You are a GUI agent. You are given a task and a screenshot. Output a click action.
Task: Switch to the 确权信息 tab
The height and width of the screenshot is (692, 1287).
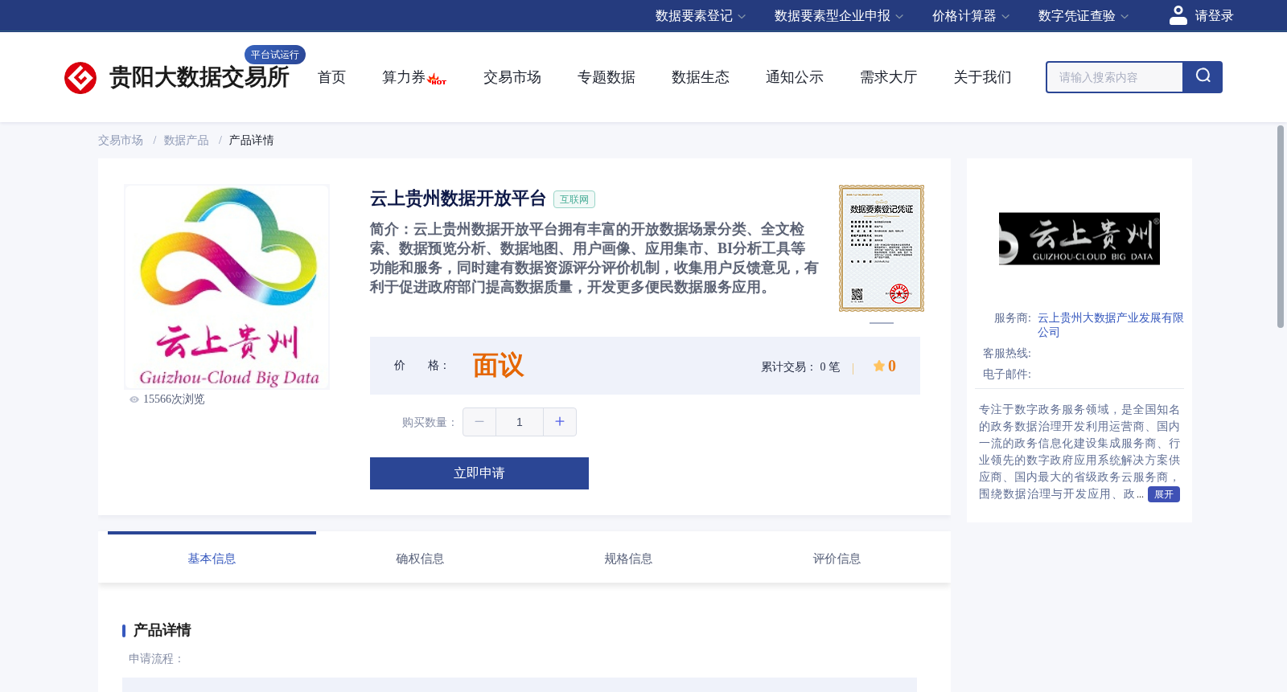point(420,559)
